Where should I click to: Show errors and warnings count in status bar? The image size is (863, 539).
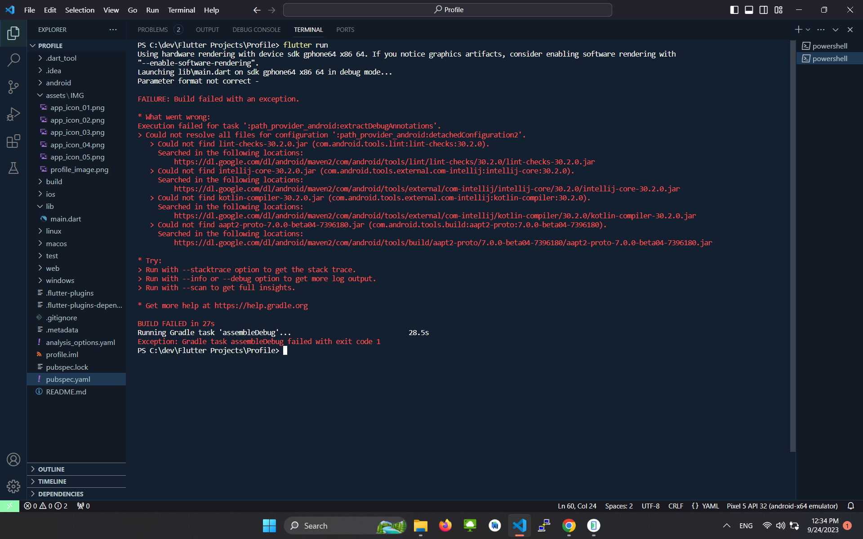[x=45, y=506]
